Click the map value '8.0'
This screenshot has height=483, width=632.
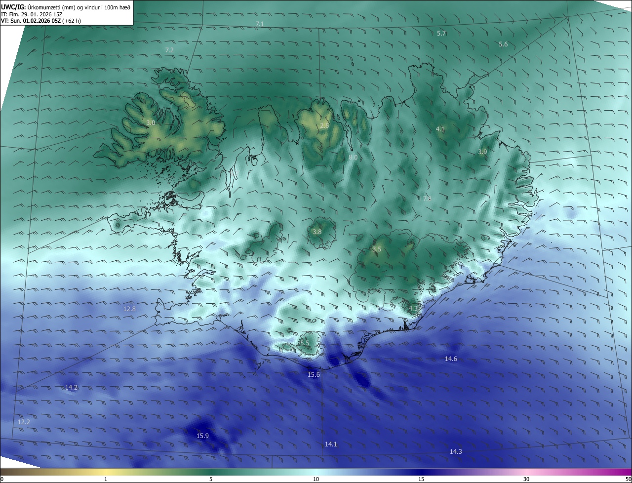point(353,157)
